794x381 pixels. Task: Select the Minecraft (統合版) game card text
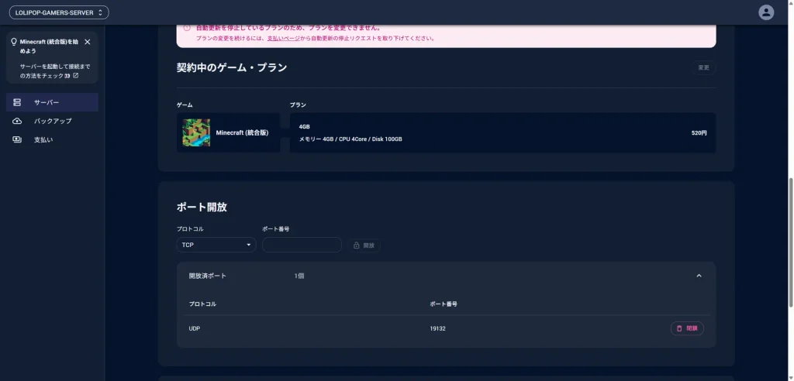pos(242,132)
